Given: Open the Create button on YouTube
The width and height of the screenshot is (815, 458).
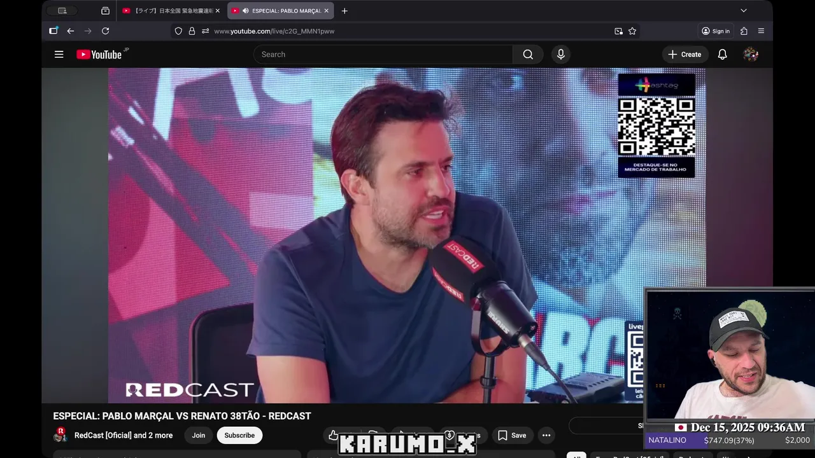Looking at the screenshot, I should [684, 54].
